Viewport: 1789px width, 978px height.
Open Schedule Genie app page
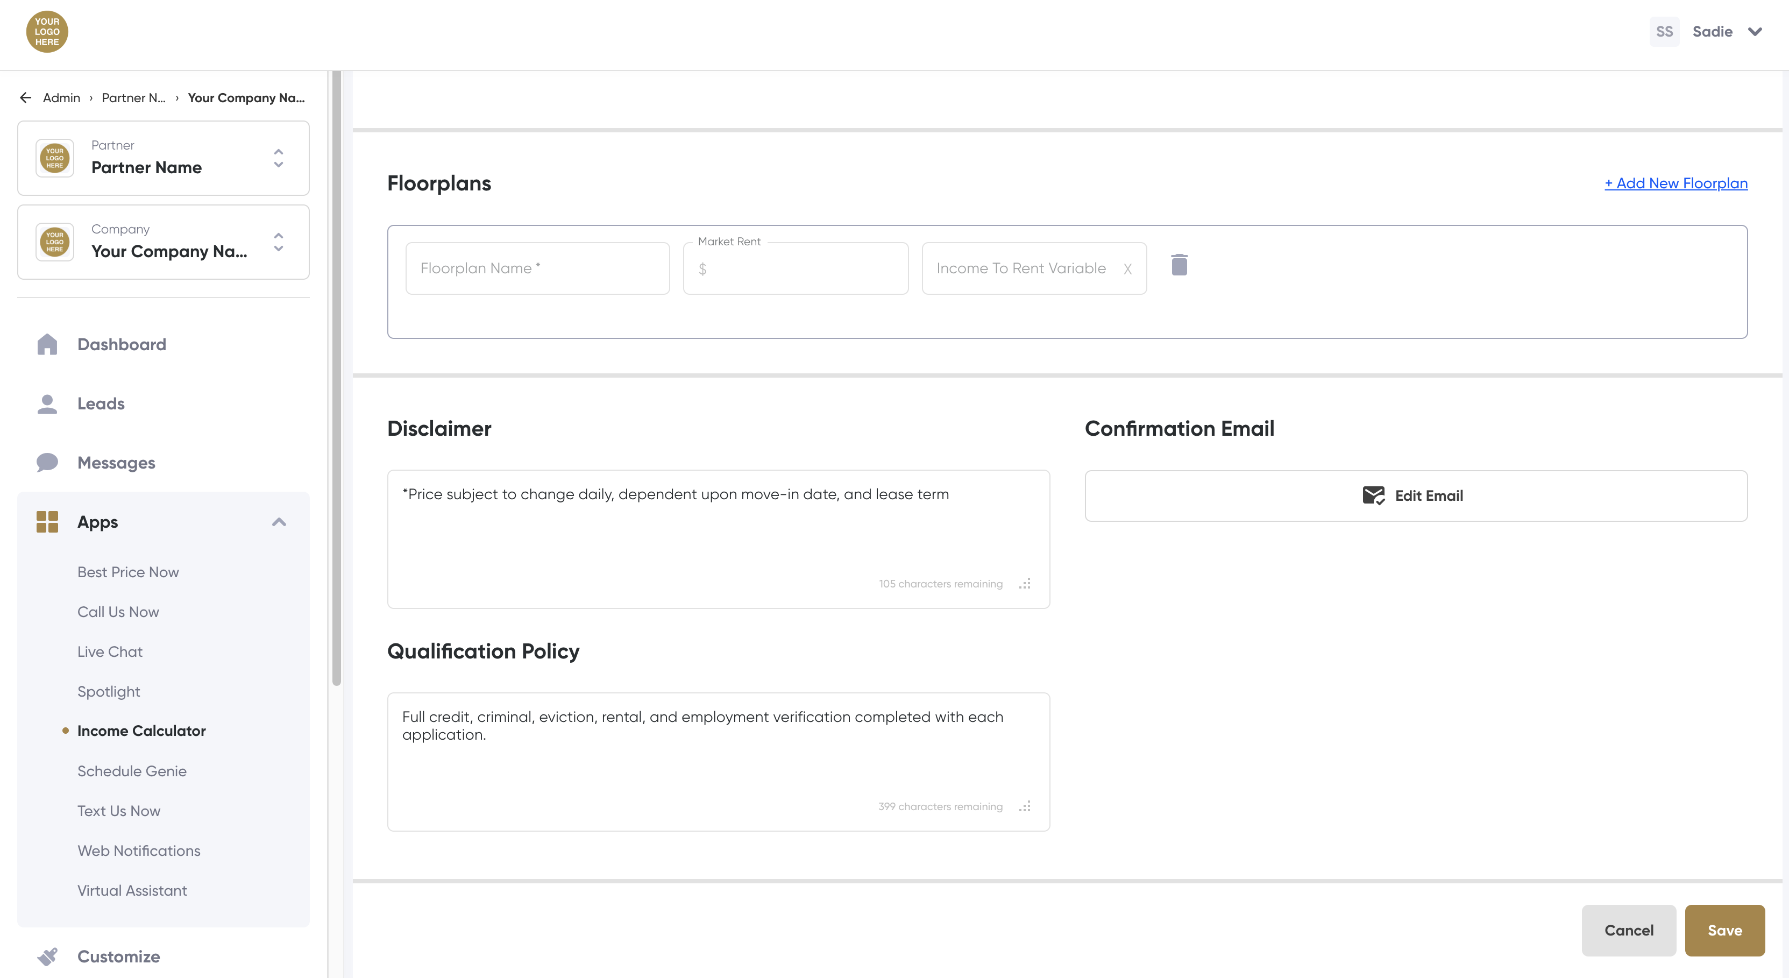coord(132,771)
